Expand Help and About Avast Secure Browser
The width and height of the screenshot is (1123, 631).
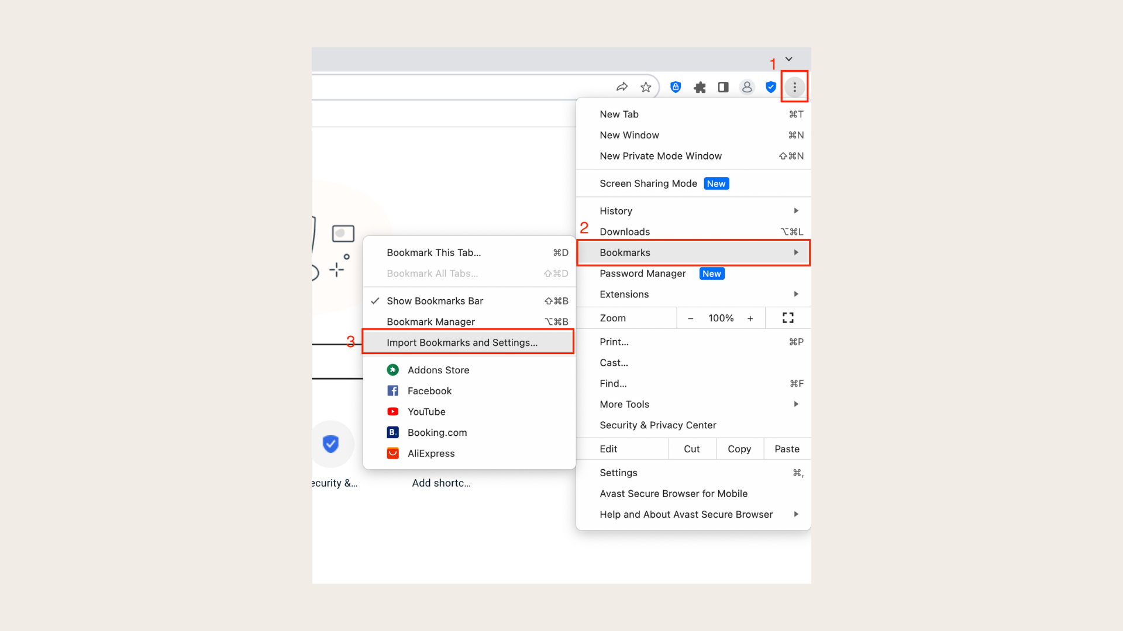694,515
